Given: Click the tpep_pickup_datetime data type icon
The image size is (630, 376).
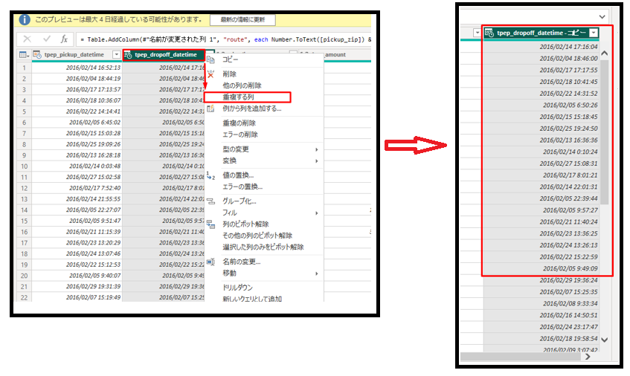Looking at the screenshot, I should click(37, 54).
